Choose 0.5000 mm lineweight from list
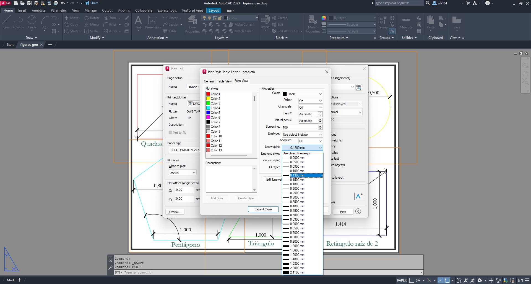 tap(297, 215)
